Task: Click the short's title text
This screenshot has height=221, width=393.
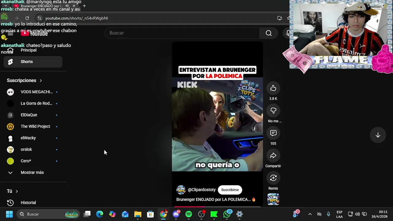Action: tap(216, 200)
